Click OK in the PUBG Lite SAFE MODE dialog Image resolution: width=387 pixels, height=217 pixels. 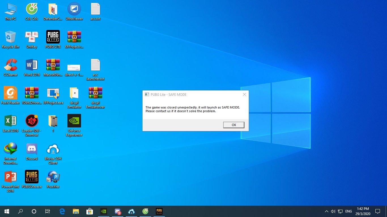click(x=234, y=125)
